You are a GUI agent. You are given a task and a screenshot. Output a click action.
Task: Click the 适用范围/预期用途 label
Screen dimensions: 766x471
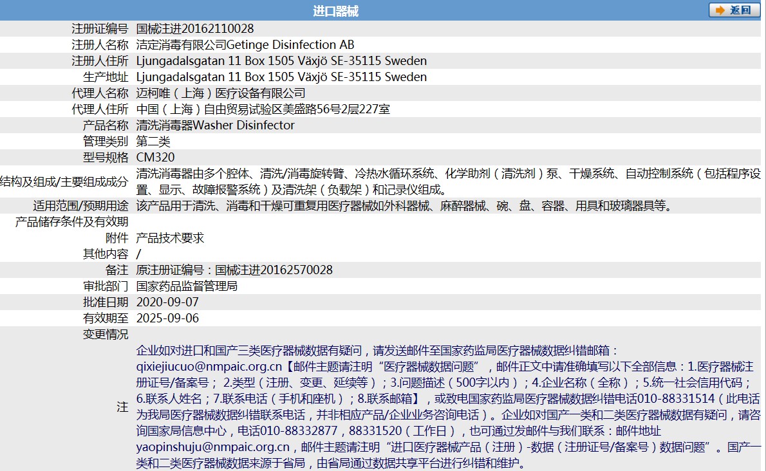click(80, 206)
